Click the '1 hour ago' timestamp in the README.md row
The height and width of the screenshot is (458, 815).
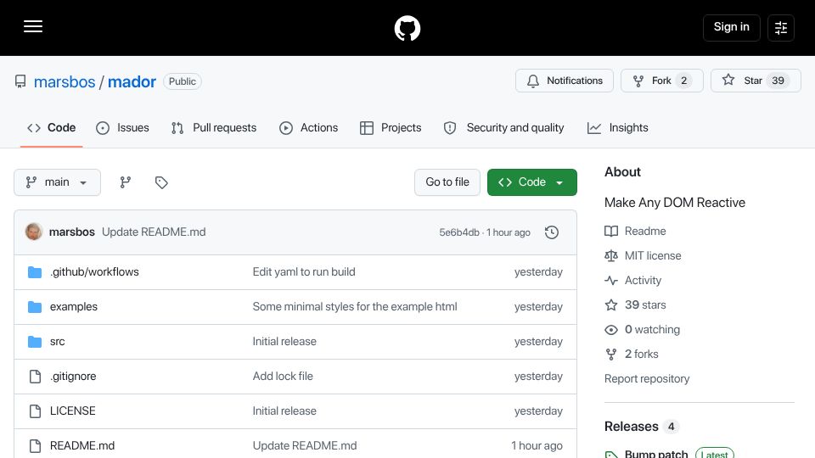[537, 446]
